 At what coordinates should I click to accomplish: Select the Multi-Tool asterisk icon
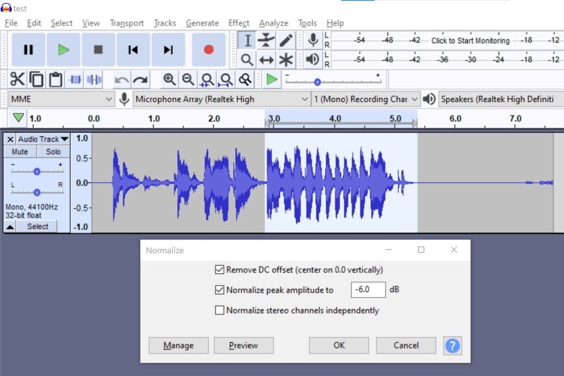(x=286, y=60)
